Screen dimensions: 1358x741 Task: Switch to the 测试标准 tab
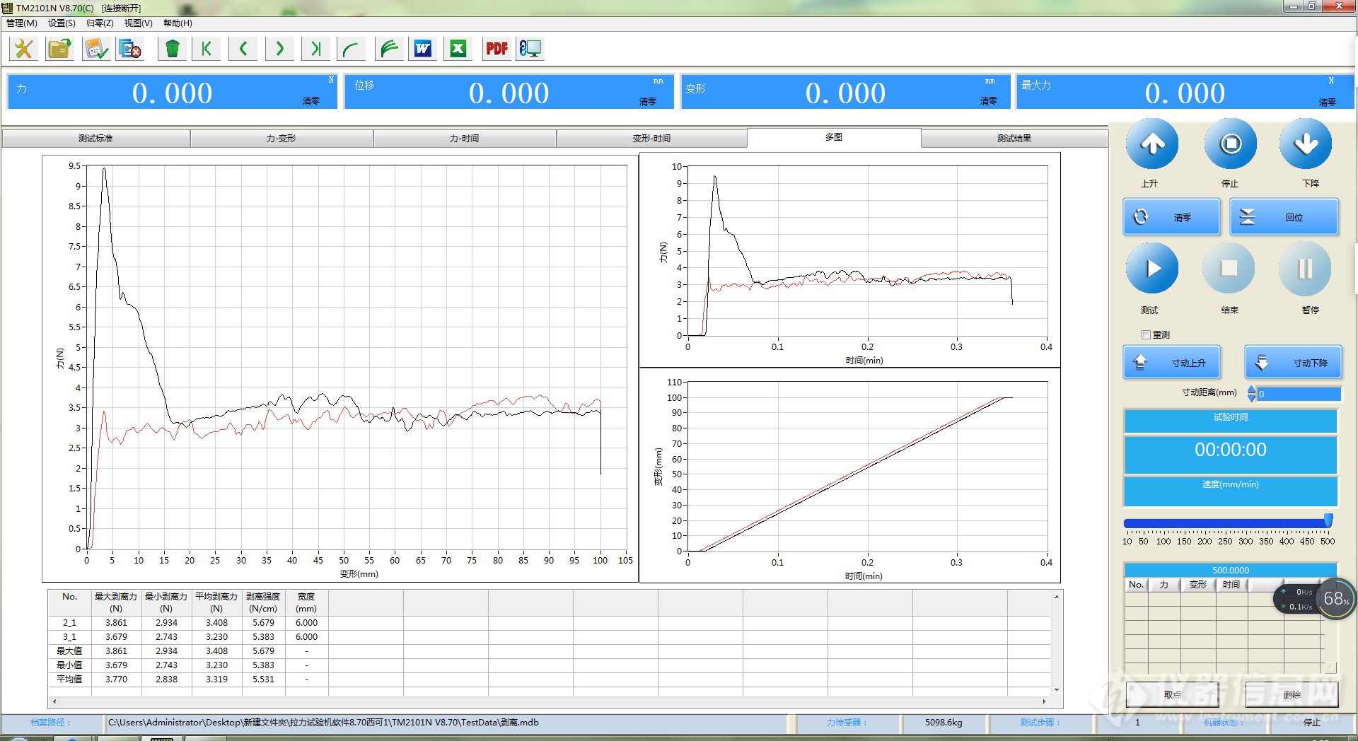pyautogui.click(x=95, y=139)
